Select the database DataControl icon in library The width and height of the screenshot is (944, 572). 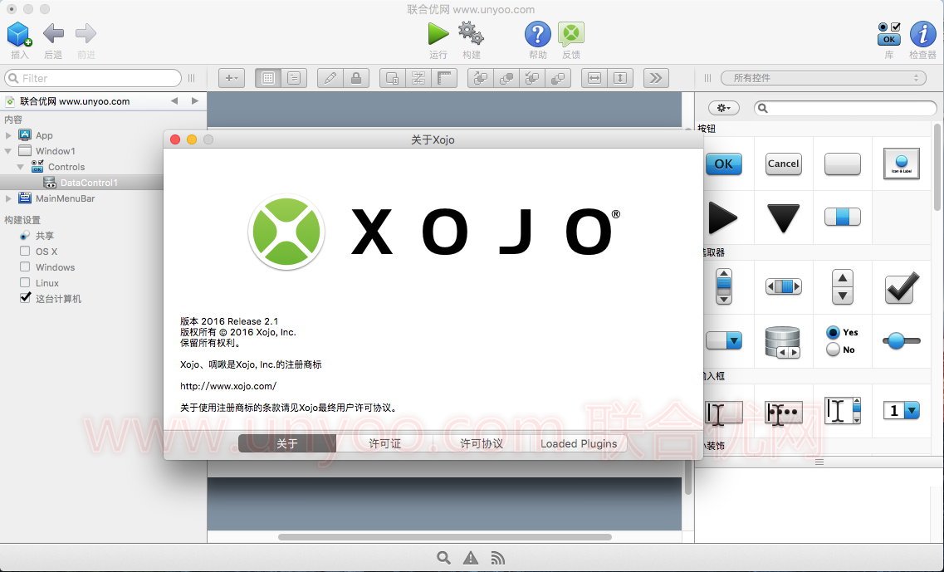782,342
